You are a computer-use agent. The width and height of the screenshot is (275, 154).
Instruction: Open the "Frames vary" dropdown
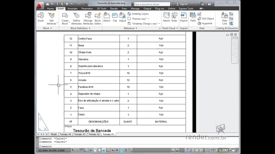coord(148,19)
